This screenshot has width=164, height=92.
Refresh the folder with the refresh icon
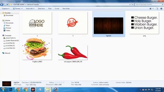click(133, 5)
